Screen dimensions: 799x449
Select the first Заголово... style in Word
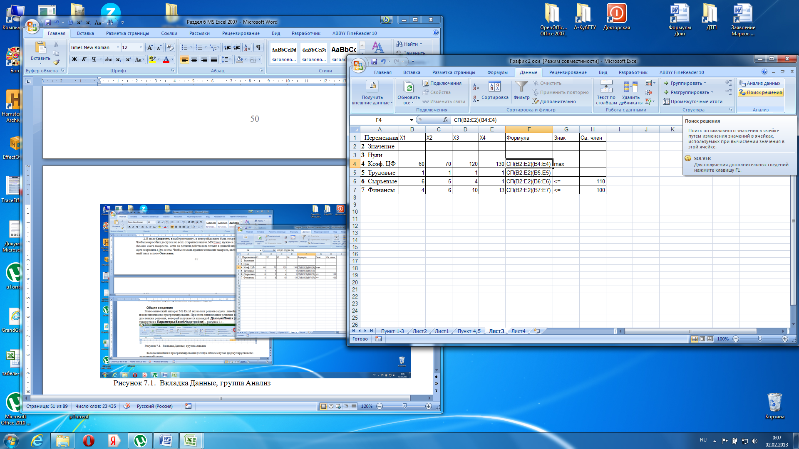tap(283, 53)
